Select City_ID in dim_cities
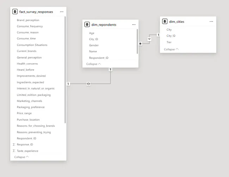 pos(171,36)
